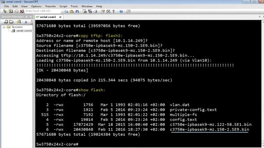Screen dimensions: 264x148
Task: Click the 'copy tftp: flash2:' command text
Action: point(101,36)
